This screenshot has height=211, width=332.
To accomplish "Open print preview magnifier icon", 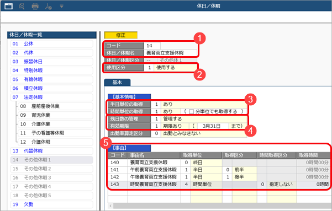I will coord(22,7).
